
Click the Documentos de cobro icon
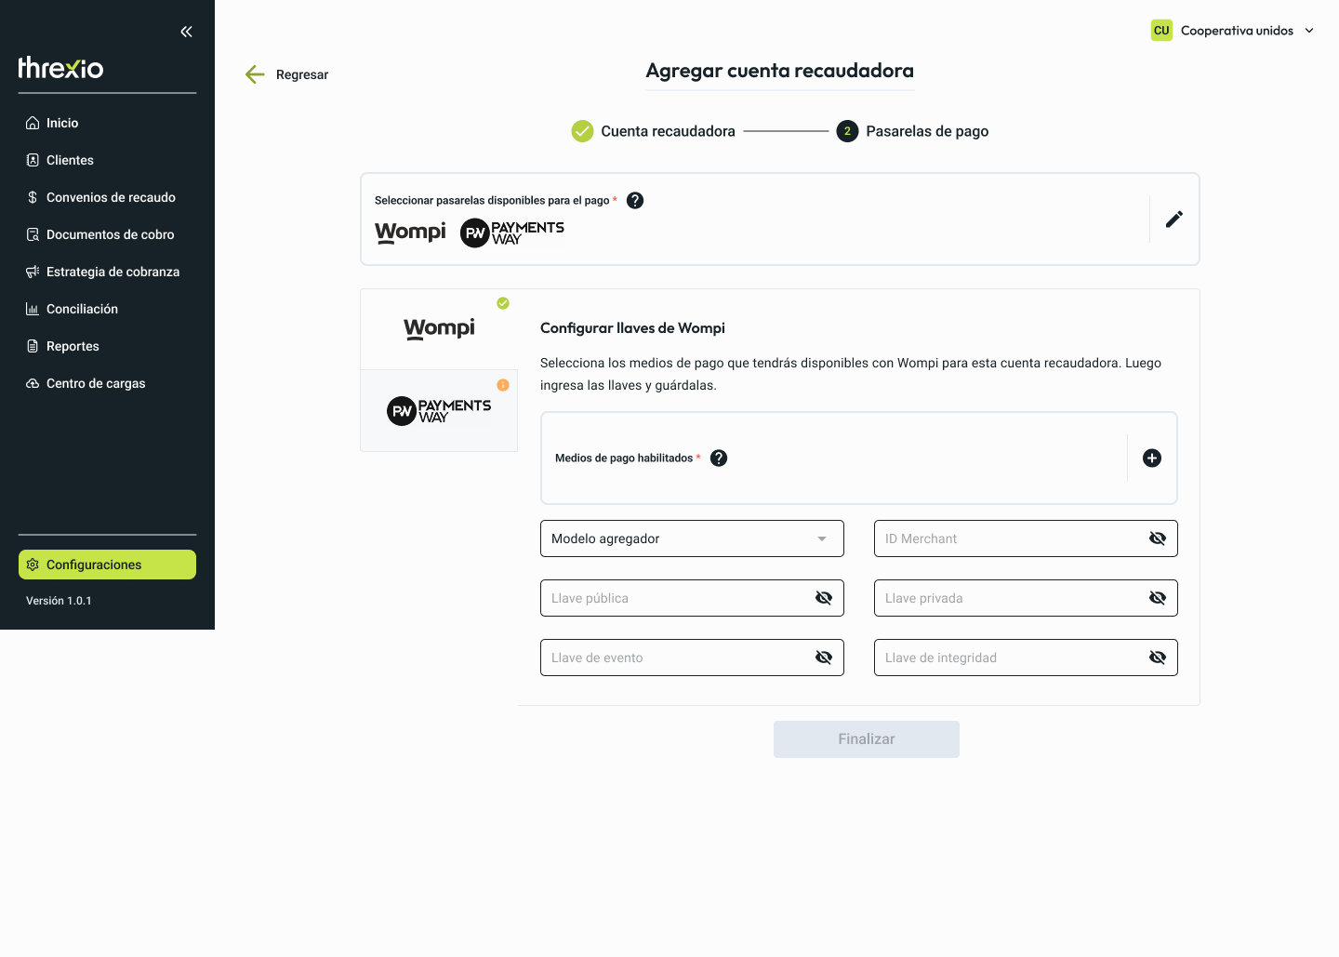[x=33, y=234]
